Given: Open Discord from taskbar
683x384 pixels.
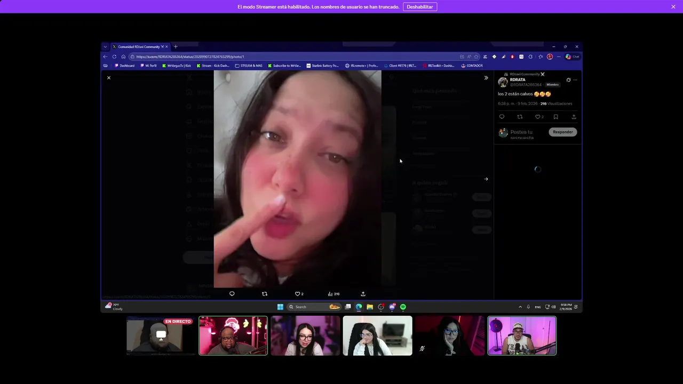Looking at the screenshot, I should 392,307.
